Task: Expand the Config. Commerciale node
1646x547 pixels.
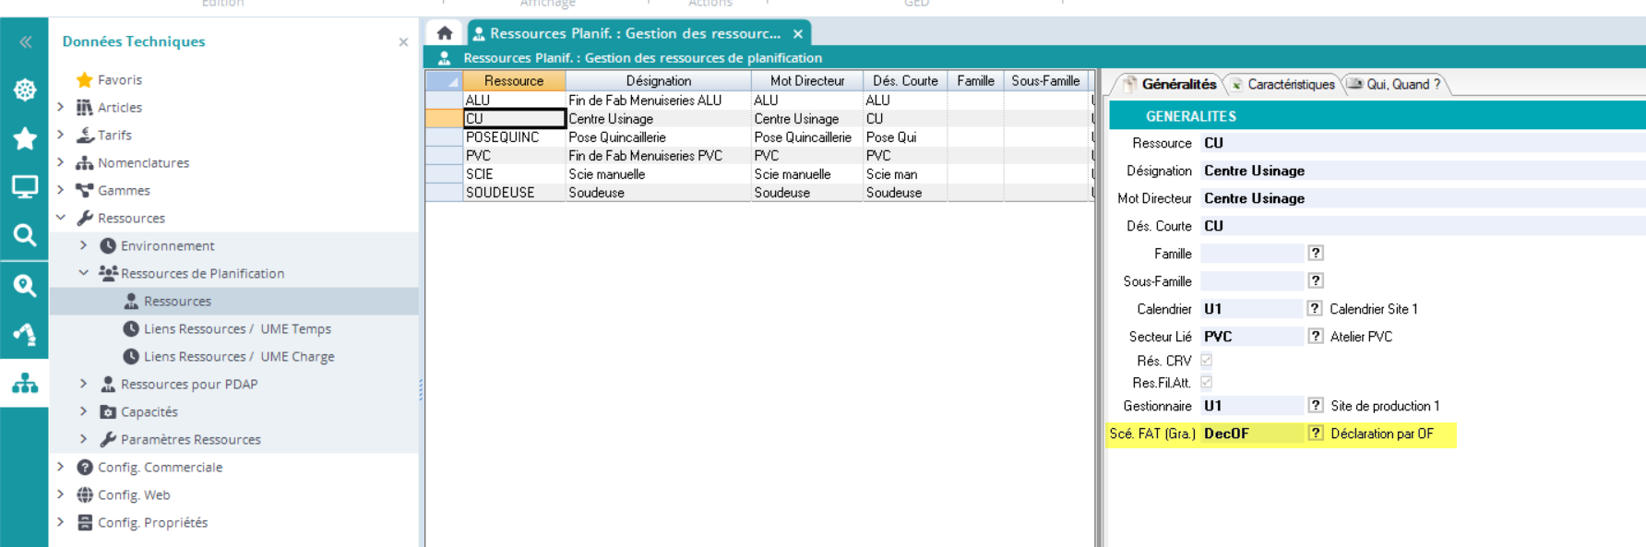Action: click(x=61, y=467)
